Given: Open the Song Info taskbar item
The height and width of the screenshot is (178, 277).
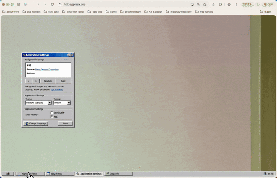Looking at the screenshot, I should (x=119, y=174).
